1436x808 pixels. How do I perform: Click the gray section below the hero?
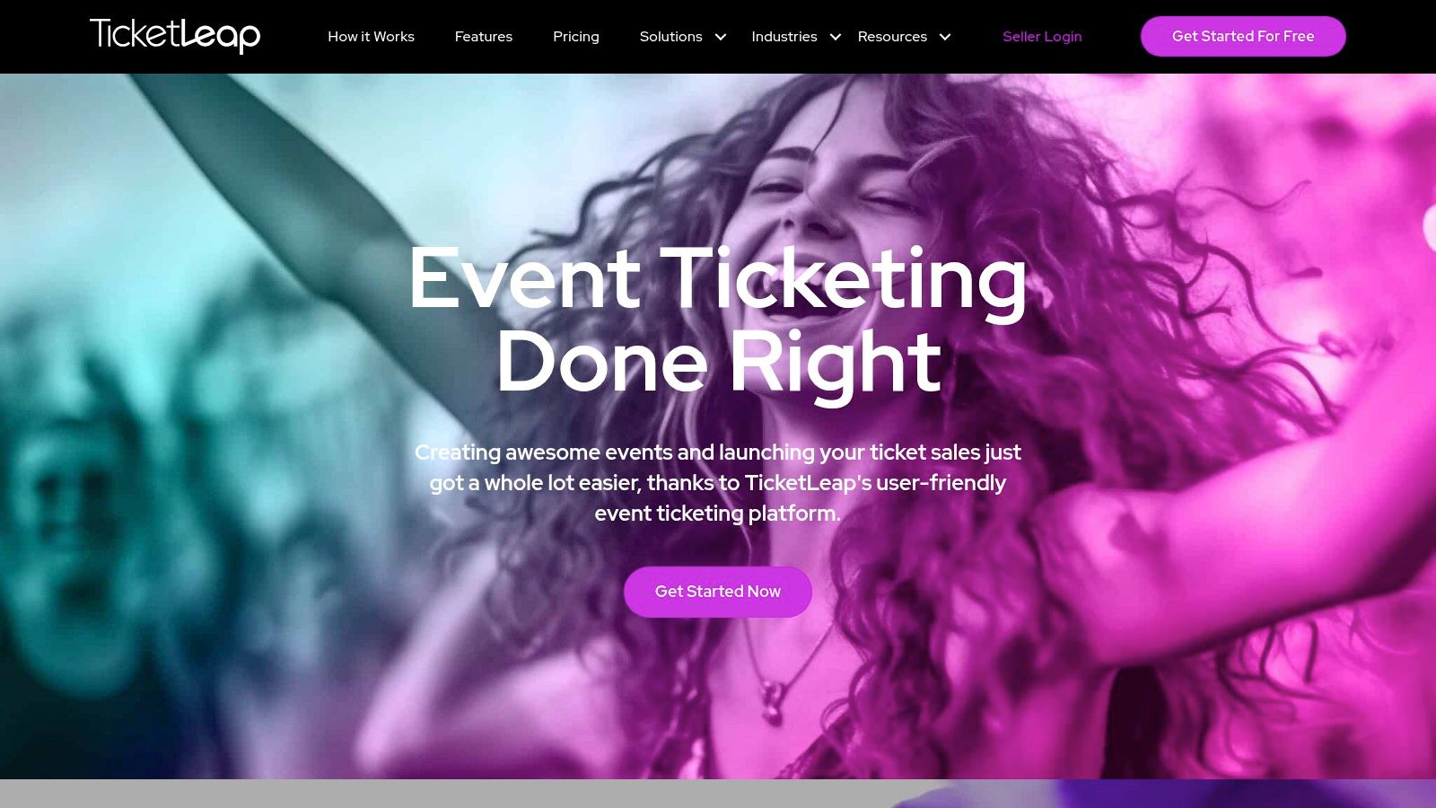coord(449,794)
